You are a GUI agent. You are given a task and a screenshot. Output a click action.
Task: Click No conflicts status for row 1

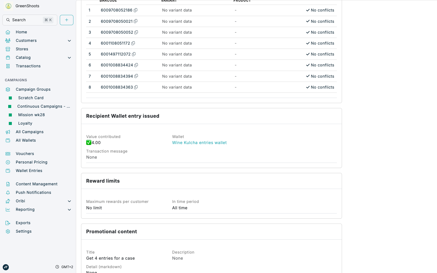[320, 10]
